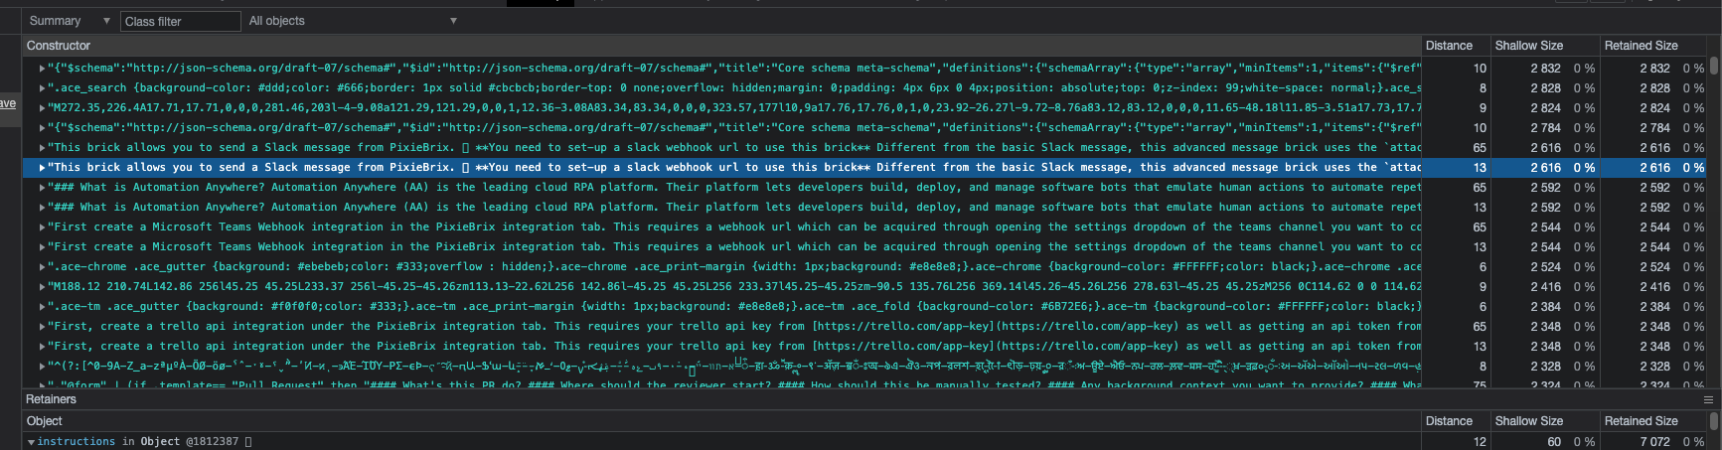Screen dimensions: 1722x450
Task: Sort by upper Retained Size column header
Action: 1653,46
